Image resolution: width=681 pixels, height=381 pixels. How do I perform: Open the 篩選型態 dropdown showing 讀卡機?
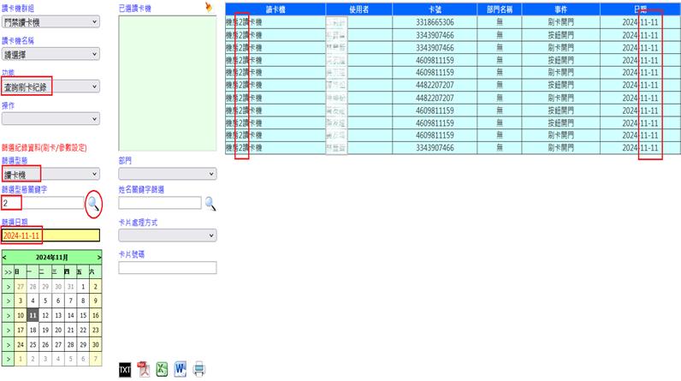pos(50,174)
